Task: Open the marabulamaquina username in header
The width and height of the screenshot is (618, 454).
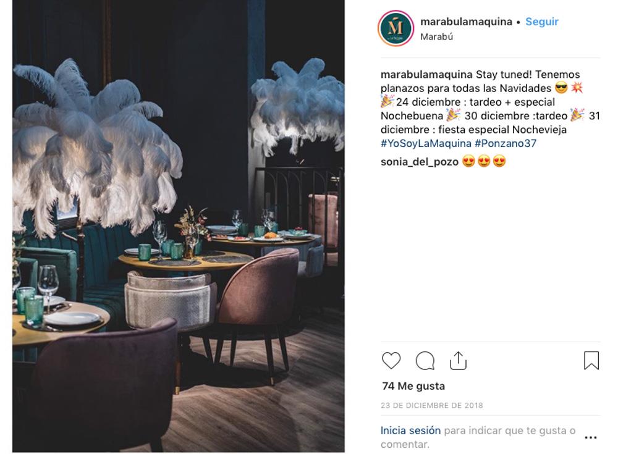Action: pyautogui.click(x=466, y=22)
